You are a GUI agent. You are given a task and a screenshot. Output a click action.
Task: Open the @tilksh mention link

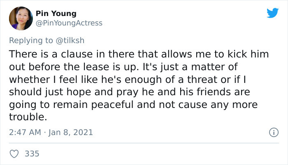tap(70, 40)
